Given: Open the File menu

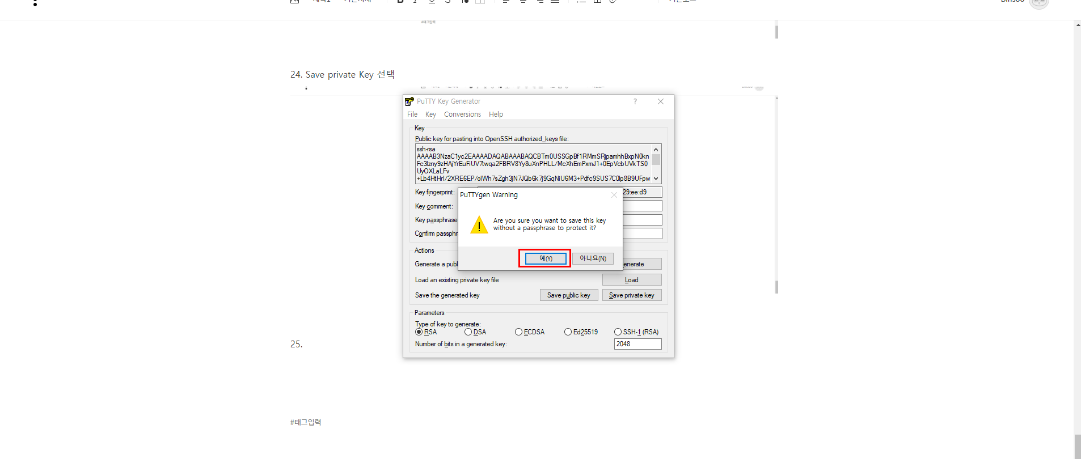Looking at the screenshot, I should tap(412, 114).
